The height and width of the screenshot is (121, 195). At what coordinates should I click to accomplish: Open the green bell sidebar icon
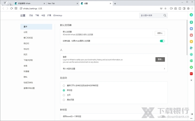[x=191, y=22]
